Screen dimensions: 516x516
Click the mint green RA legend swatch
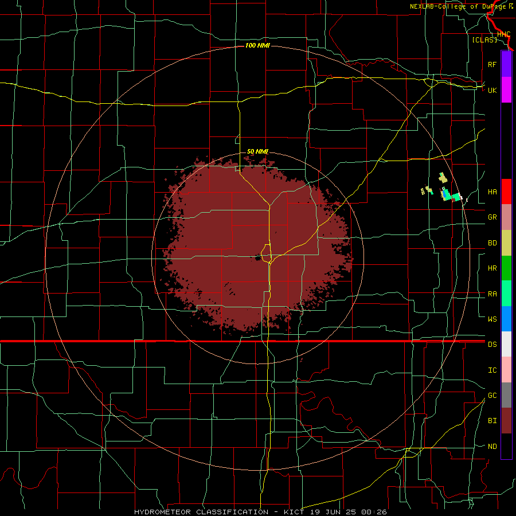pos(506,294)
